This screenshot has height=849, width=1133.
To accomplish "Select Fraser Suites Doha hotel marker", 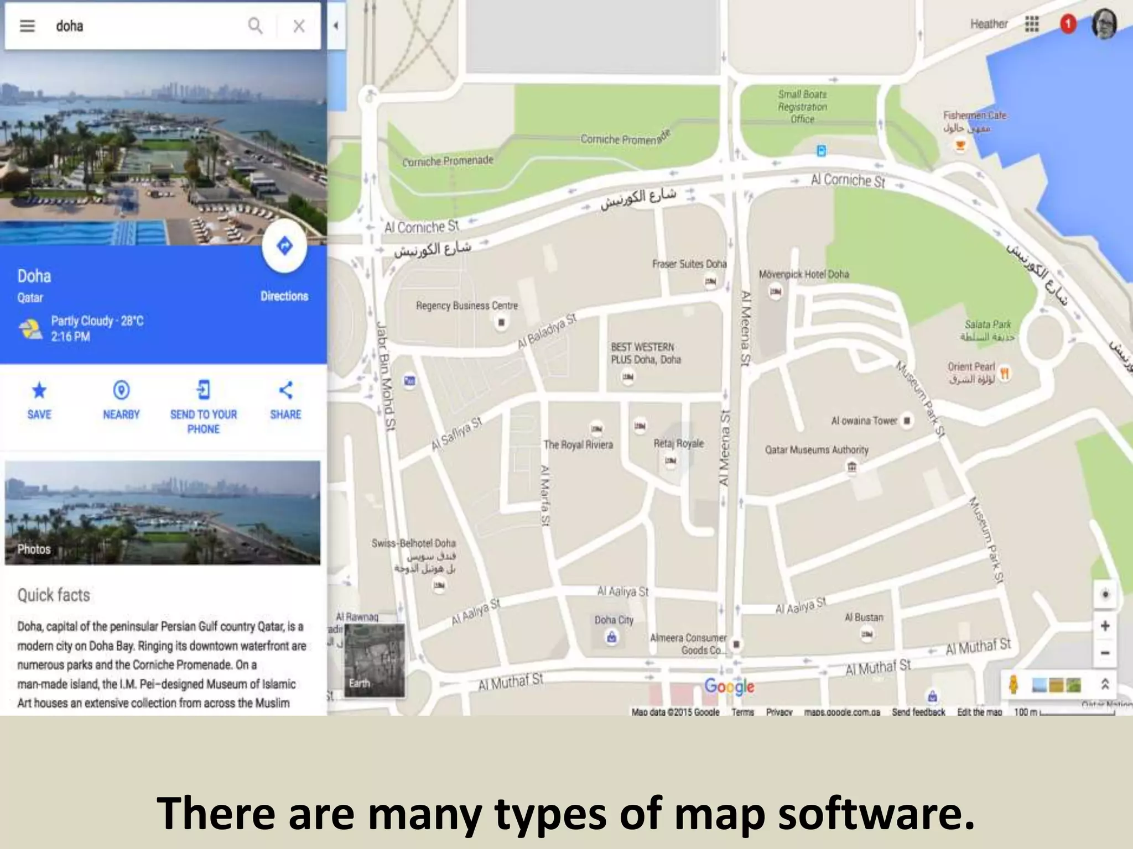I will coord(710,282).
